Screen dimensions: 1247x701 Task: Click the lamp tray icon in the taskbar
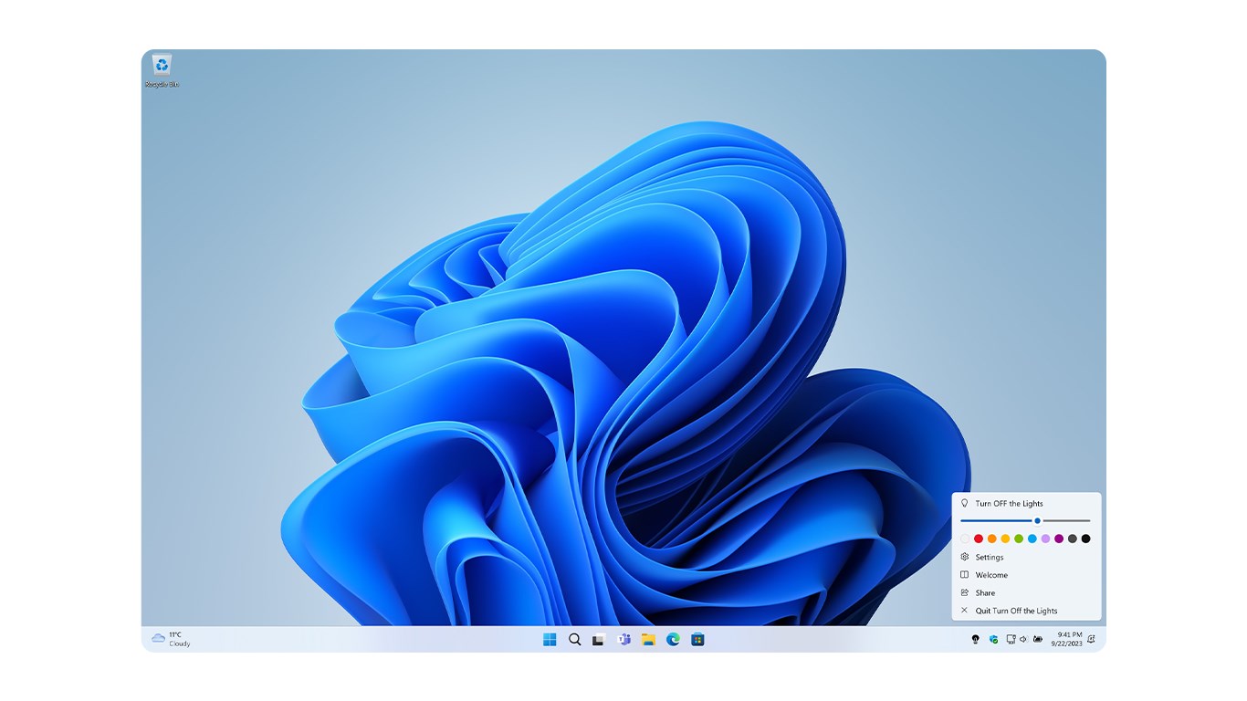point(976,639)
